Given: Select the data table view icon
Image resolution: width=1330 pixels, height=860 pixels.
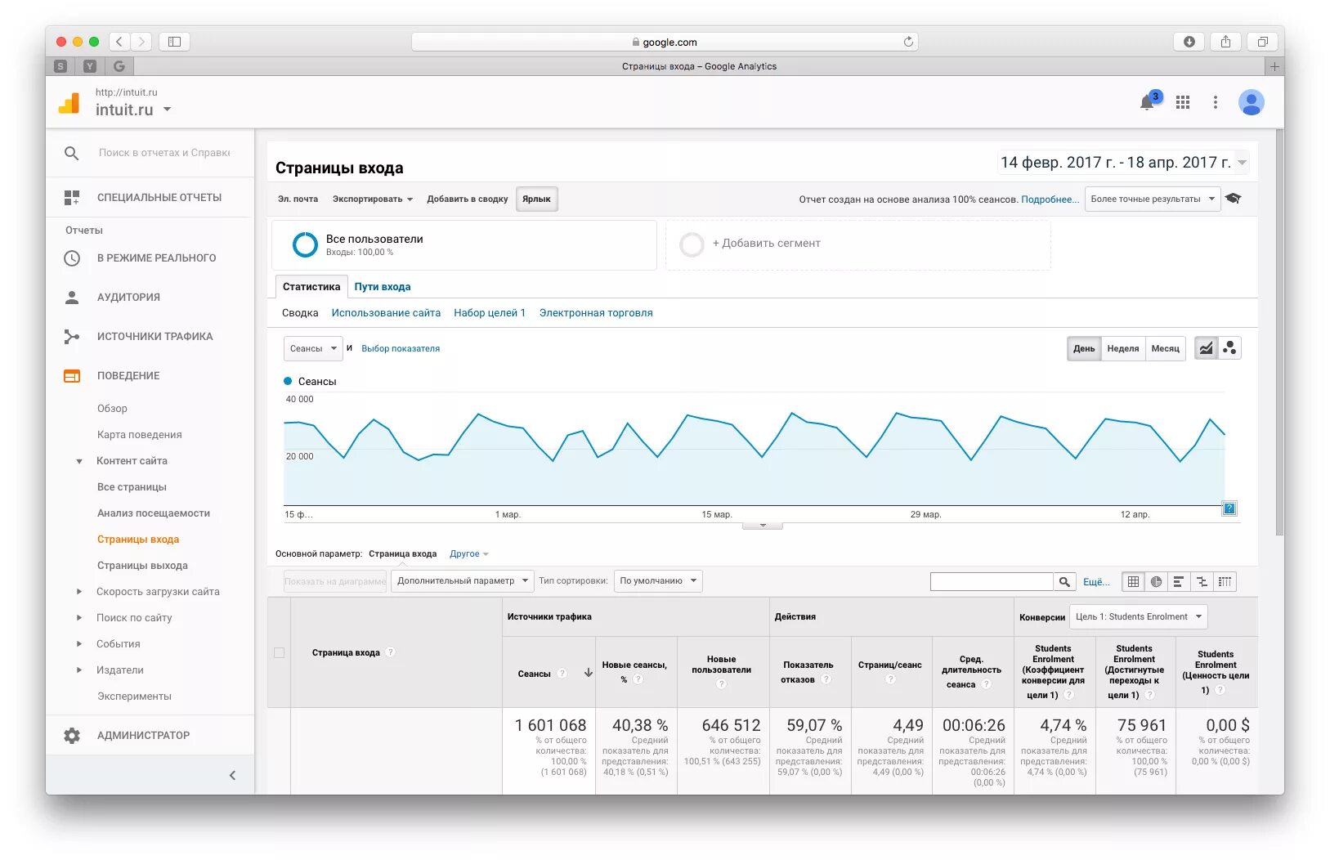Looking at the screenshot, I should coord(1133,582).
